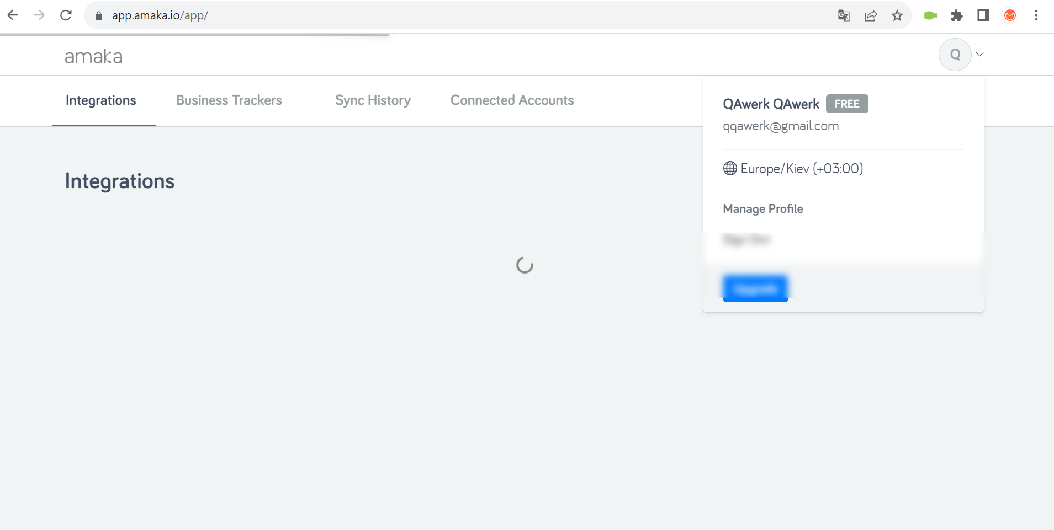Open the green camera extension icon

pyautogui.click(x=930, y=15)
